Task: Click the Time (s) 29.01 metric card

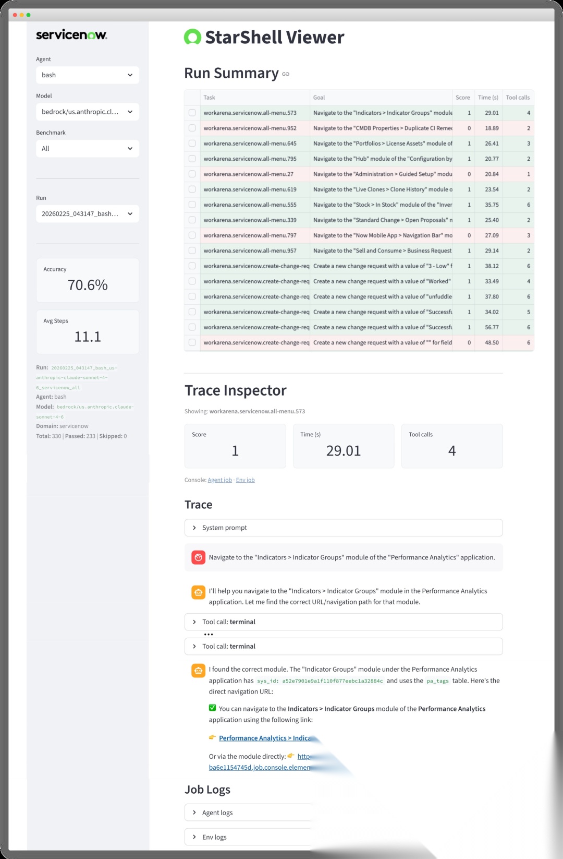Action: pyautogui.click(x=344, y=446)
